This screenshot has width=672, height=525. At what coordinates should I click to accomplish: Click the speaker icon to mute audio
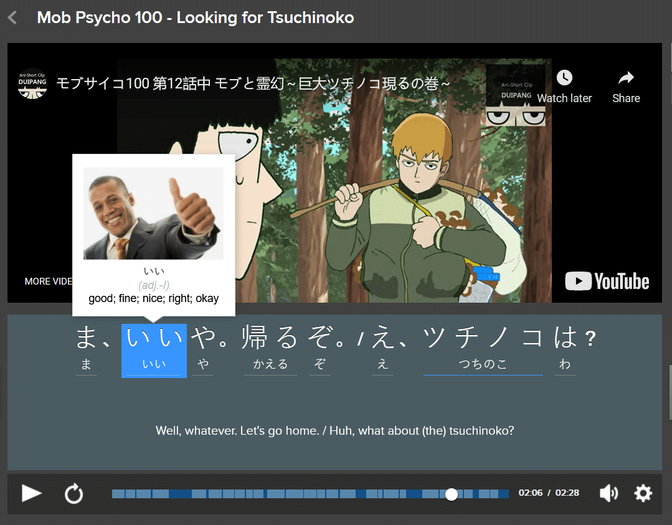click(608, 493)
